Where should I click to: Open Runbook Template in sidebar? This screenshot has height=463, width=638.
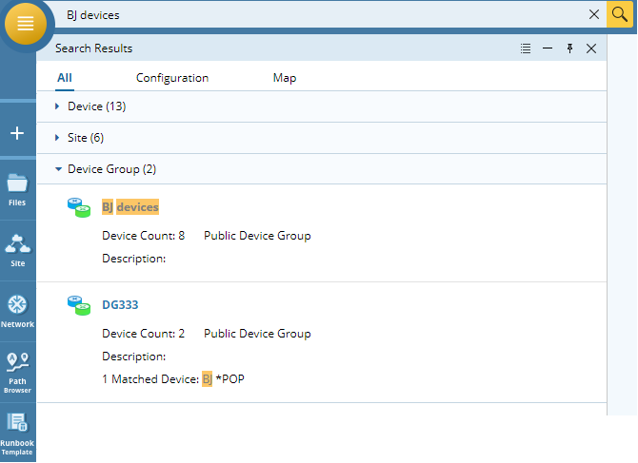coord(17,433)
